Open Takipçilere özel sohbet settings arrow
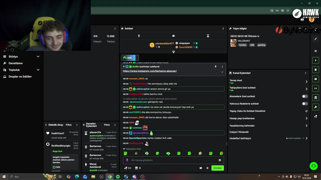 tap(306, 89)
